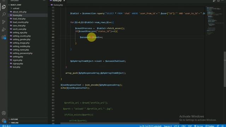Open signin.php file
226x127 pixels.
coord(17,60)
